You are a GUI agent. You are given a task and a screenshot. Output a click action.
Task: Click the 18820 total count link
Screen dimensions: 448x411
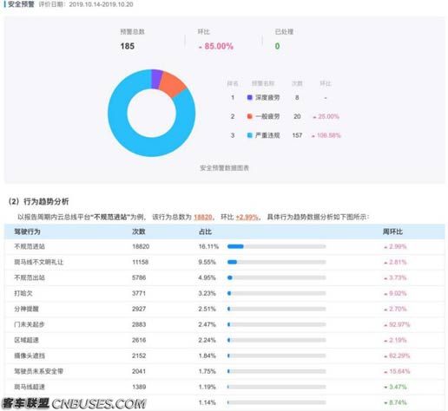pos(203,217)
